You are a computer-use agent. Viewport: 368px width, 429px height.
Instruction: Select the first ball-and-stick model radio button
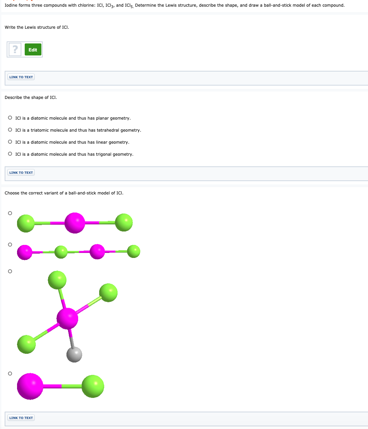(x=10, y=213)
